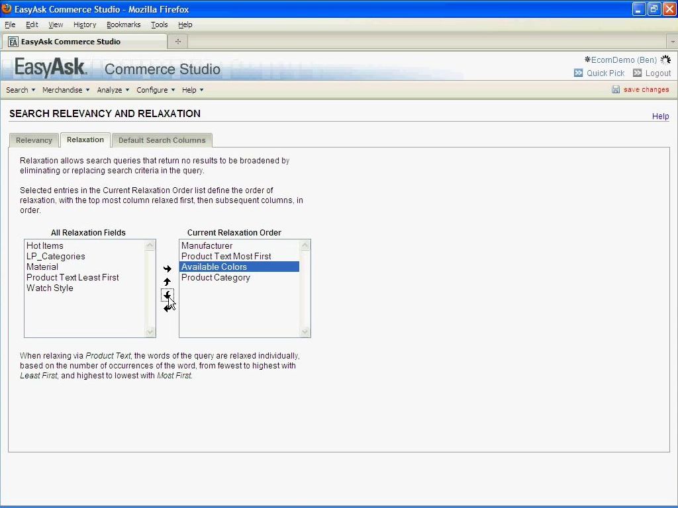Click the Logout link
678x508 pixels.
(x=658, y=73)
